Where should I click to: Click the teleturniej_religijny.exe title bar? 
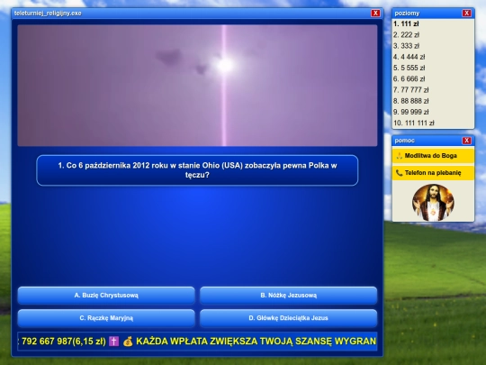(197, 14)
